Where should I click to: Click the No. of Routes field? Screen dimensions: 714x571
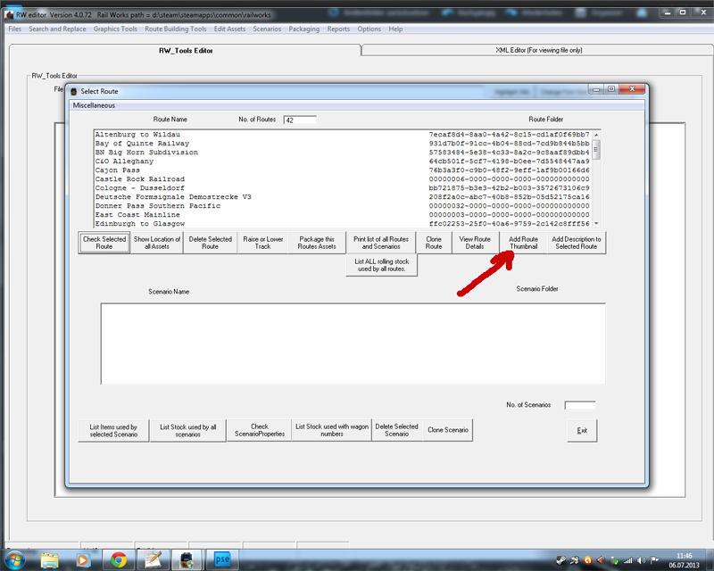[300, 120]
